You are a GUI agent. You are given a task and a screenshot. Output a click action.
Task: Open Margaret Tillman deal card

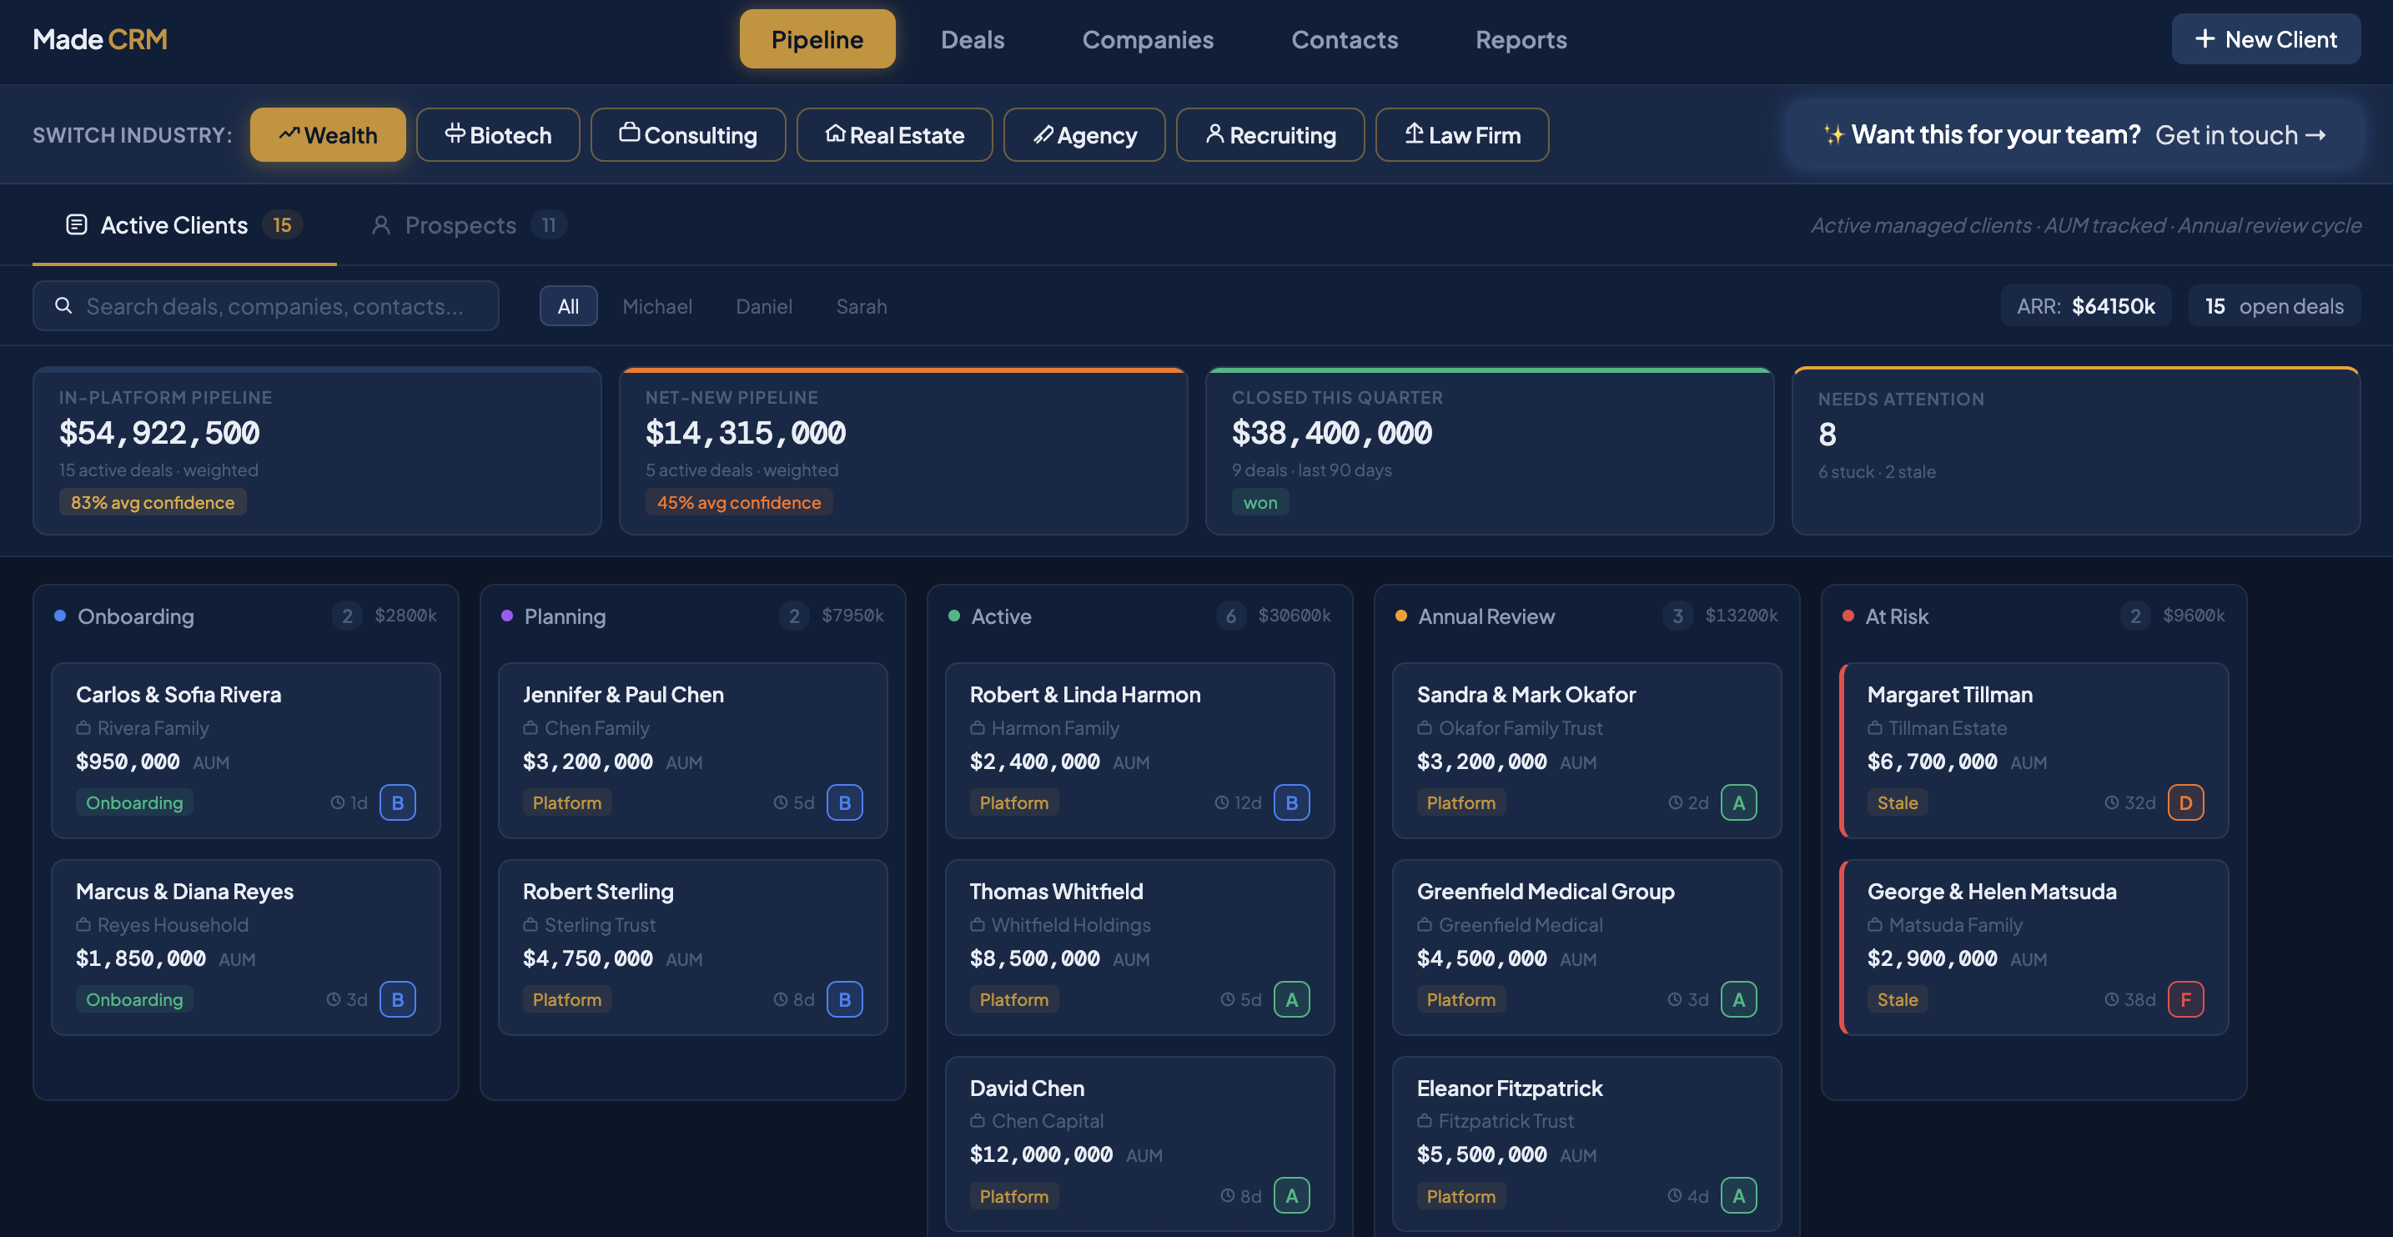(2034, 749)
